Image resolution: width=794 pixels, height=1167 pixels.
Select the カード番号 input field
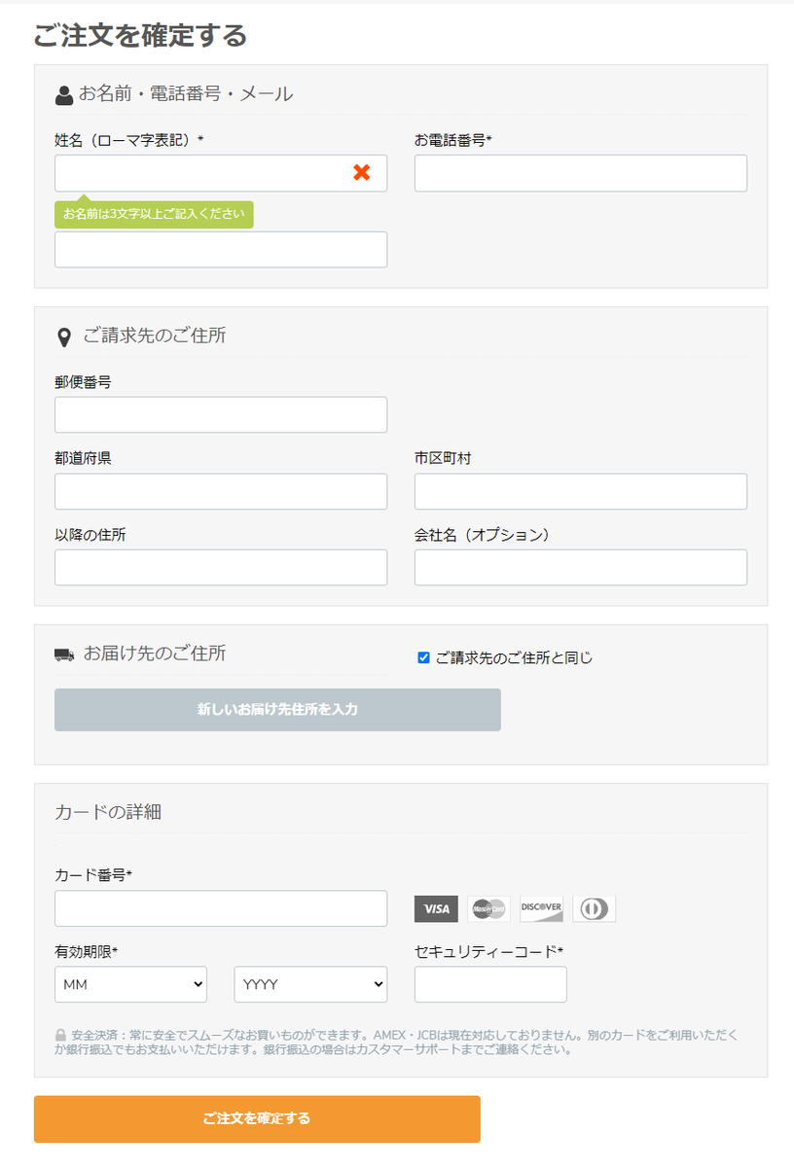click(221, 908)
